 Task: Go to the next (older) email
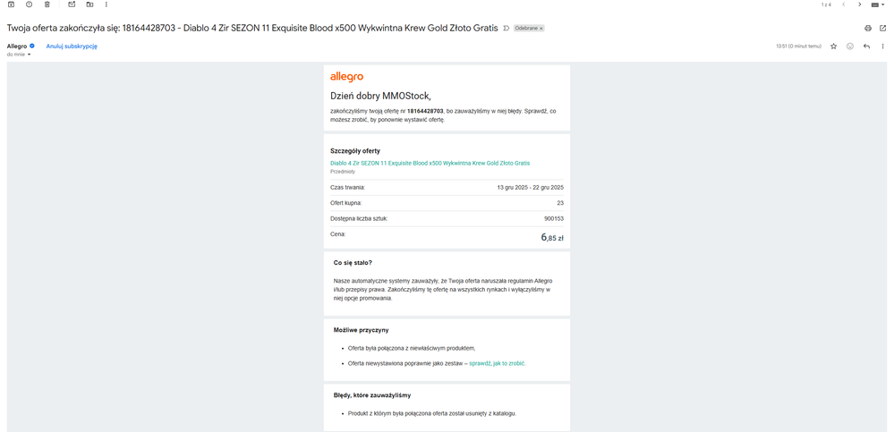coord(860,4)
